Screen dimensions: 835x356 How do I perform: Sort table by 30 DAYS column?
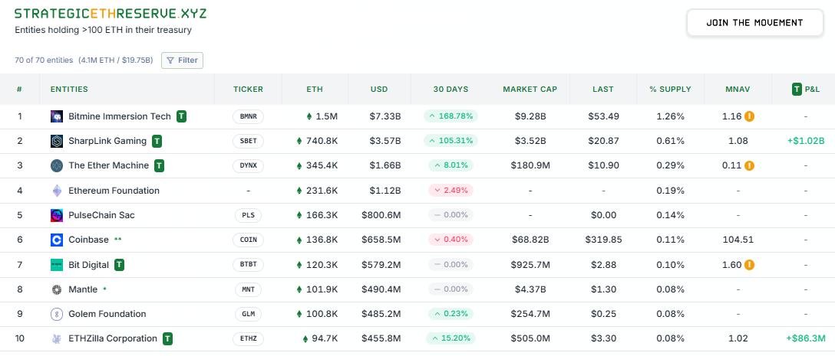451,90
